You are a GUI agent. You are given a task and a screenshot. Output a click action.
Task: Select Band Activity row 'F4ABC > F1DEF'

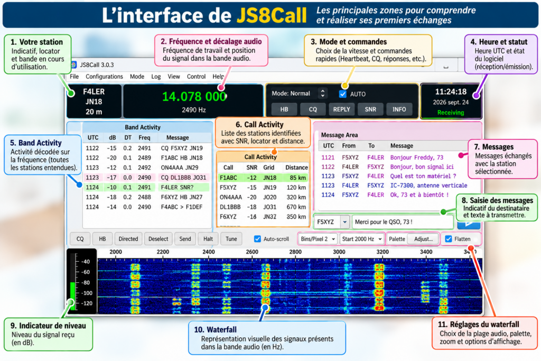click(147, 207)
